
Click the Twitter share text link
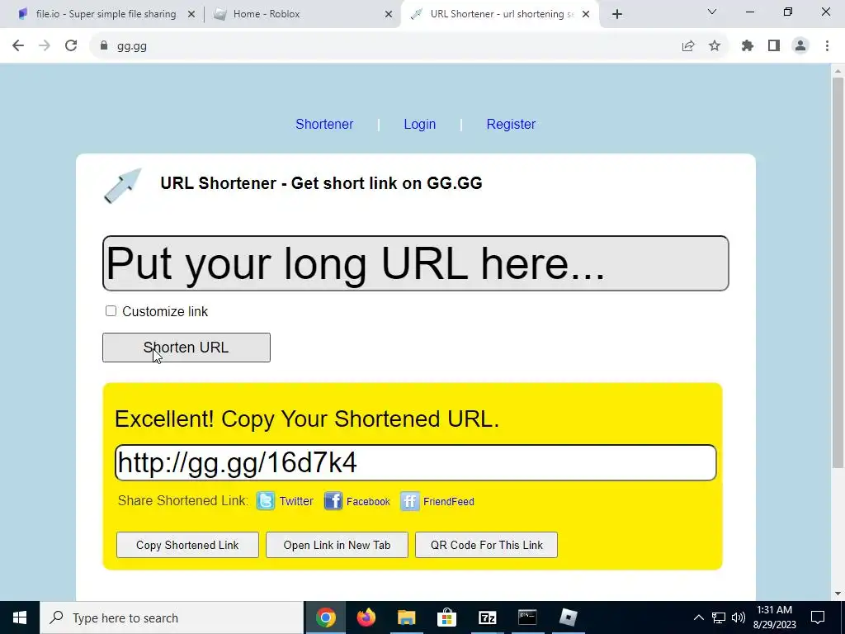[x=296, y=501]
